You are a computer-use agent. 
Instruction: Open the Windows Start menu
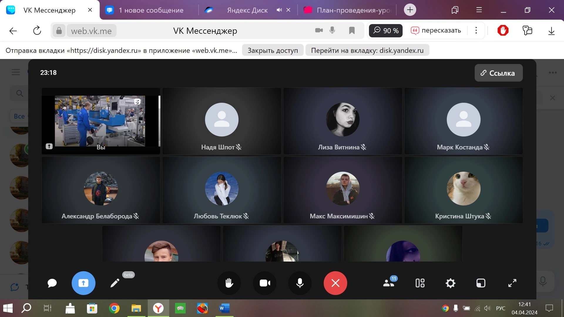(8, 308)
